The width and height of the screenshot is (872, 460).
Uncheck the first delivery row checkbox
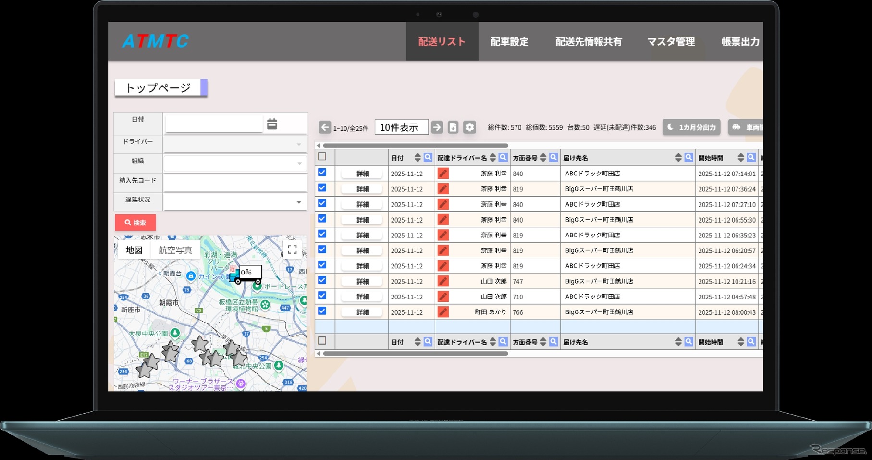(x=322, y=173)
